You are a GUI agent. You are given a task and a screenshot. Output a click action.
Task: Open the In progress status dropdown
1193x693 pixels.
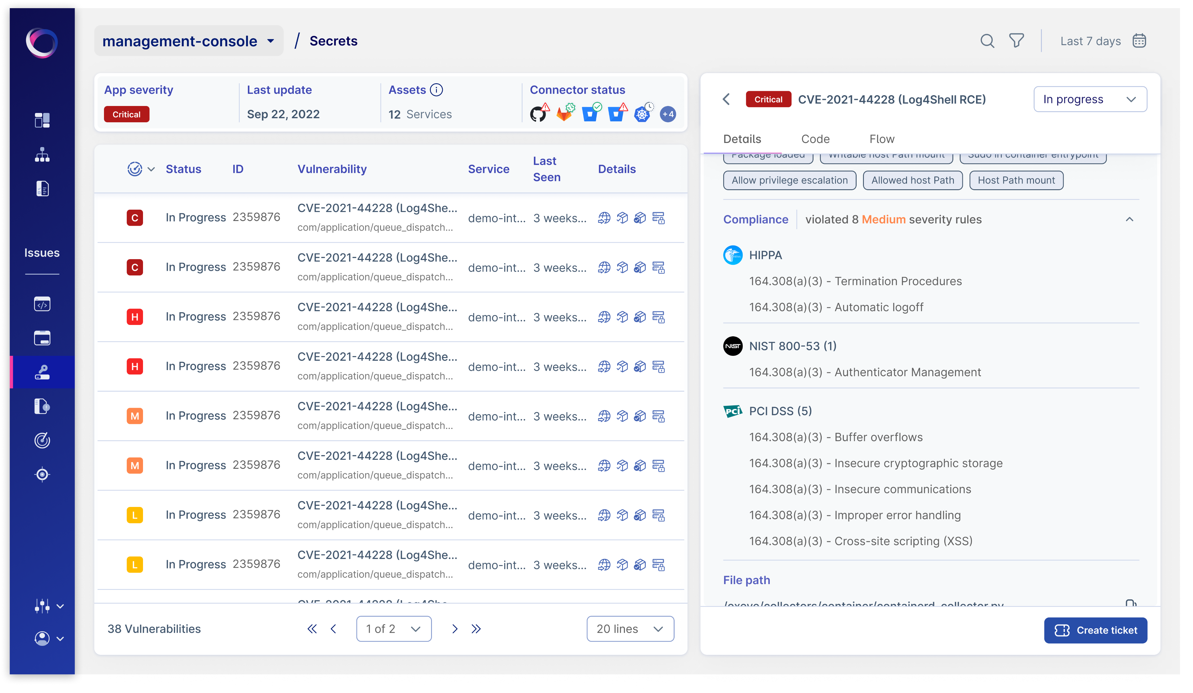click(1090, 99)
